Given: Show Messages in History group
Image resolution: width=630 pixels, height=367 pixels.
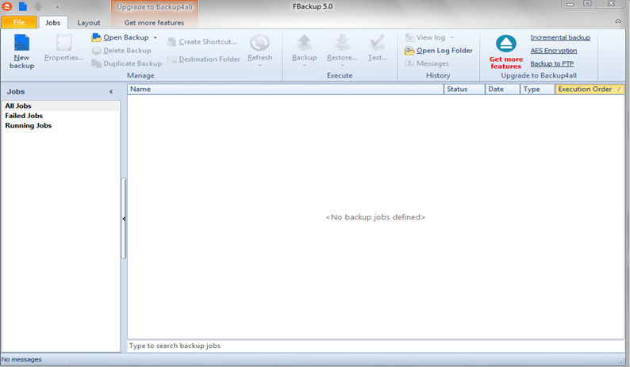Looking at the screenshot, I should (x=427, y=63).
